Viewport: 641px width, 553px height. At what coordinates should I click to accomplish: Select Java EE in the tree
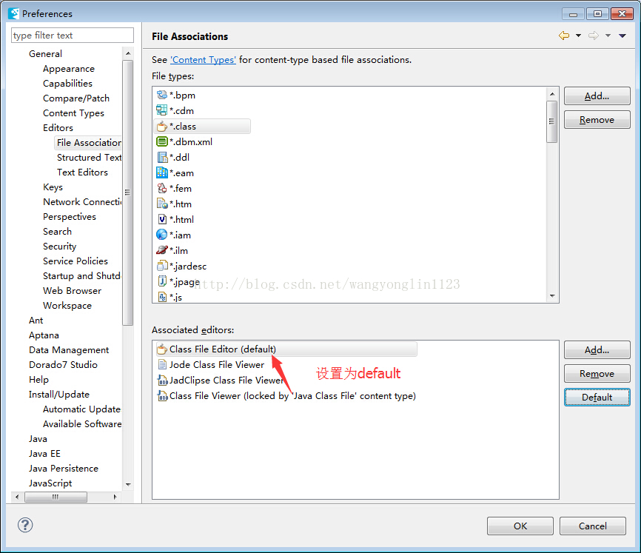pyautogui.click(x=44, y=454)
